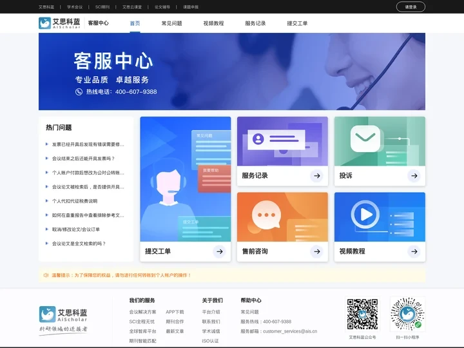Click arrow icon on 服务记录 card
464x348 pixels.
(316, 175)
